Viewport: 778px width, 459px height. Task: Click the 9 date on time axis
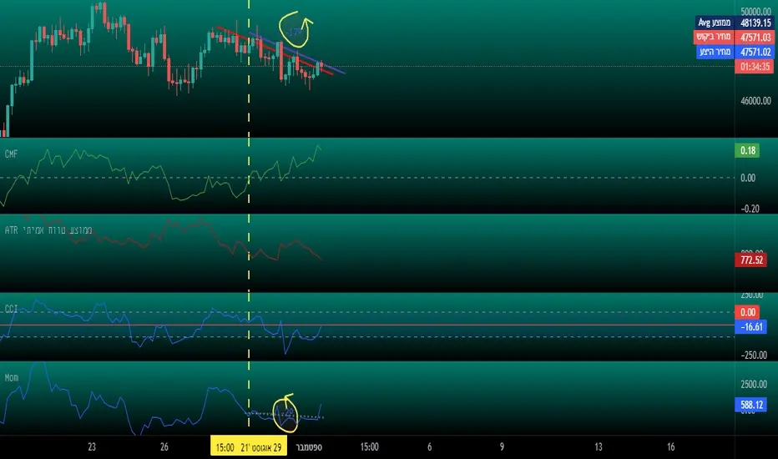click(502, 447)
